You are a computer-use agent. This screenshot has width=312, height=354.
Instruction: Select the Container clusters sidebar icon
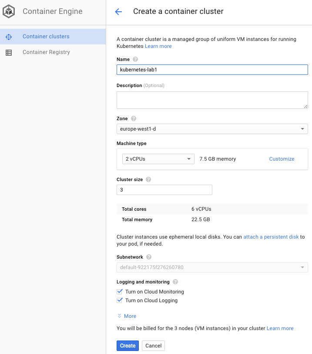(x=9, y=37)
